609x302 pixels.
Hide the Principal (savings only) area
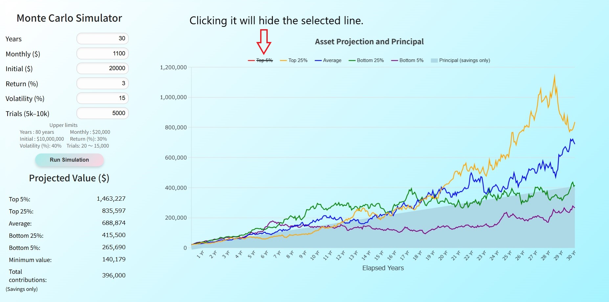[x=464, y=60]
